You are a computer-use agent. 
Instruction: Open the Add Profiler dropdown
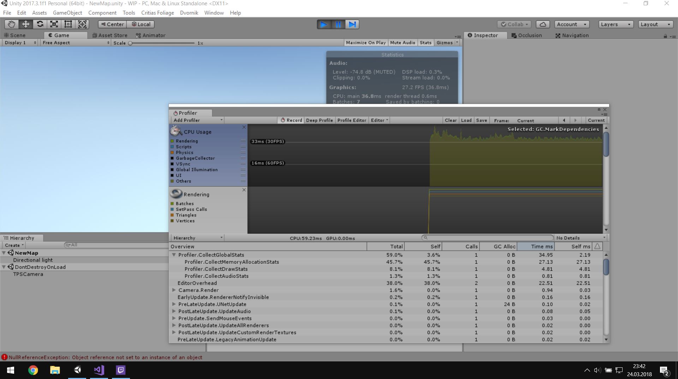(197, 120)
